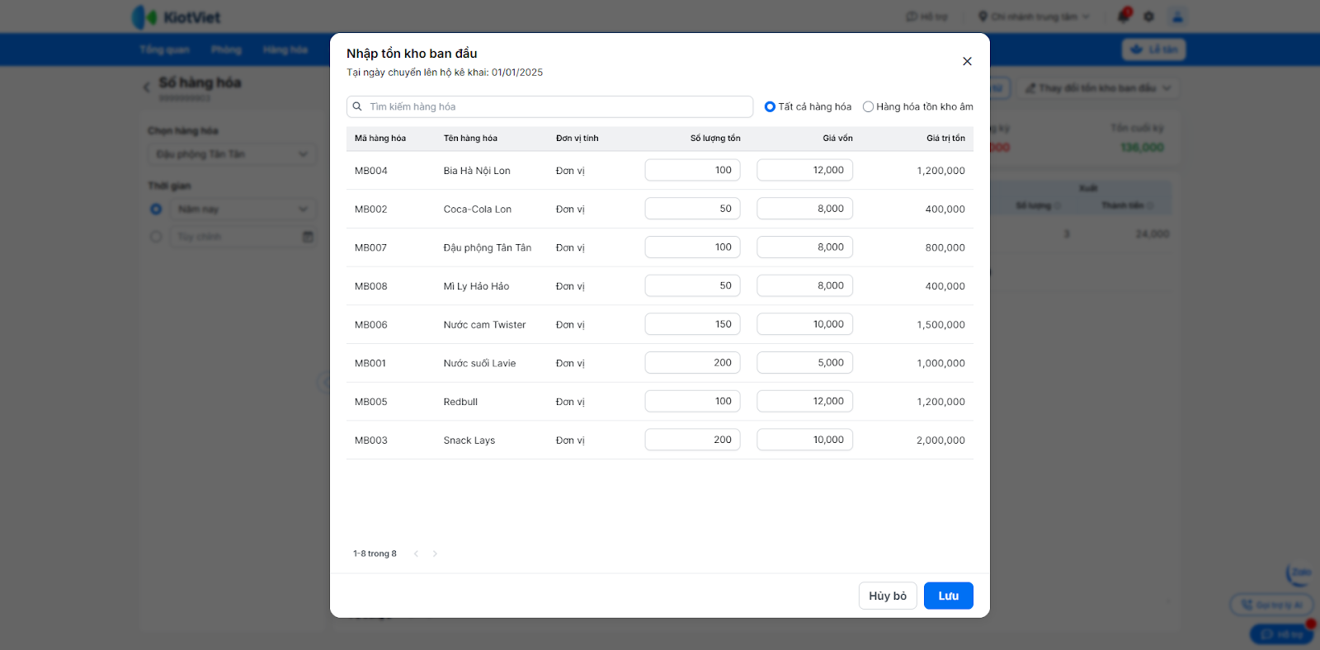
Task: Click the back arrow beside Sổ hàng hóa
Action: click(x=147, y=86)
